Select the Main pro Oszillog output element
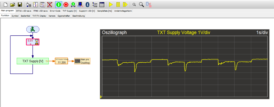The height and width of the screenshot is (107, 274). coord(82,61)
